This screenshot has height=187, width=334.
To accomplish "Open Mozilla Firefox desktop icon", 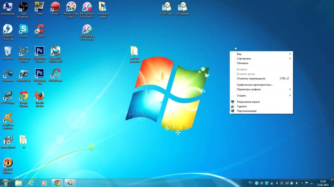I will [x=39, y=96].
